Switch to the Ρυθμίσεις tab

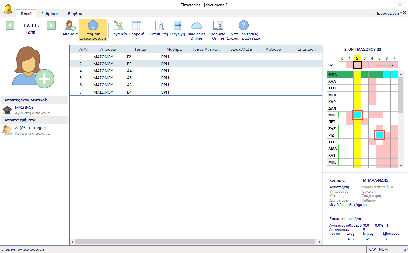click(50, 14)
